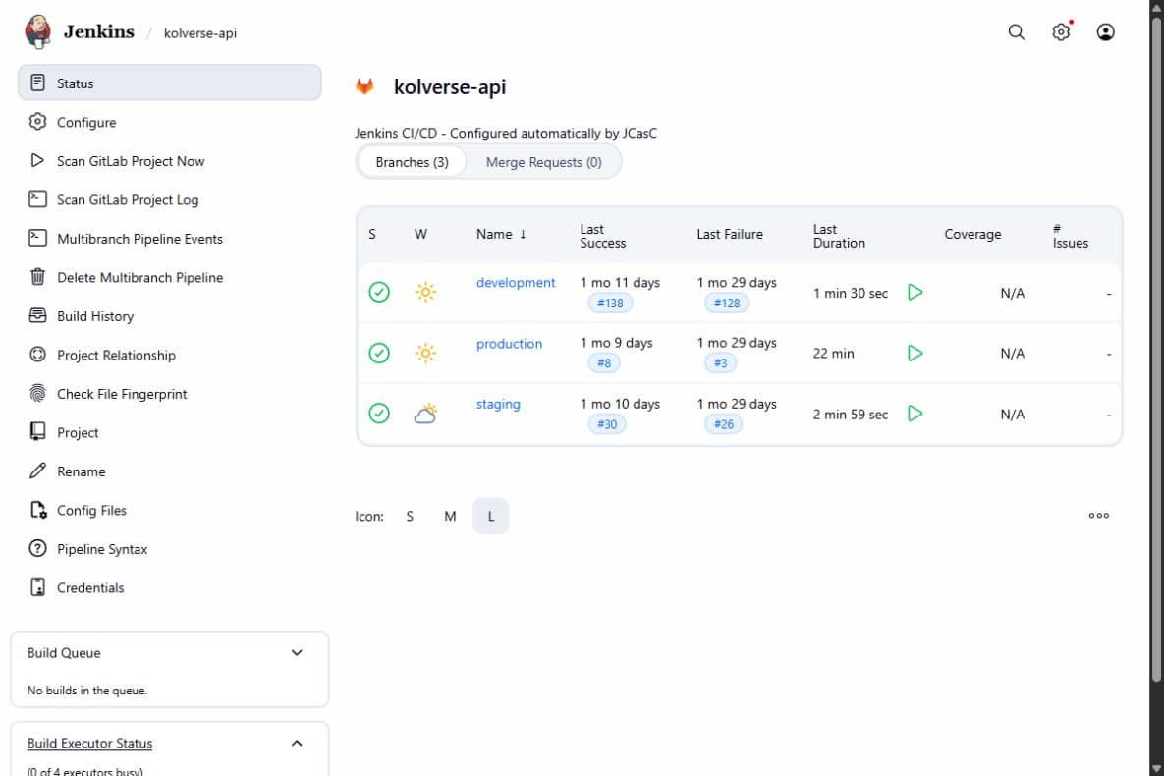This screenshot has width=1164, height=776.
Task: Switch to Branches (3) tab
Action: coord(412,162)
